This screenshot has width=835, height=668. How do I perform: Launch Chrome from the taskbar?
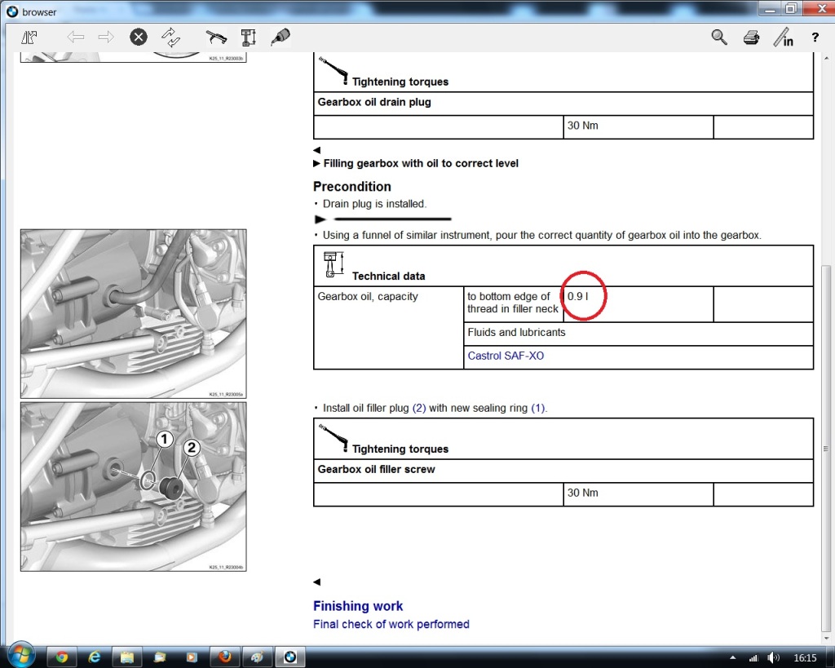point(61,657)
